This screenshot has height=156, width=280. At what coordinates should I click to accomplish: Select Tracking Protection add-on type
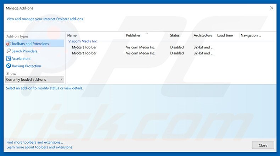click(x=26, y=66)
